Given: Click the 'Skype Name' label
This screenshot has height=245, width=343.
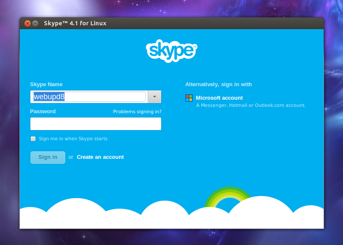Looking at the screenshot, I should [46, 84].
